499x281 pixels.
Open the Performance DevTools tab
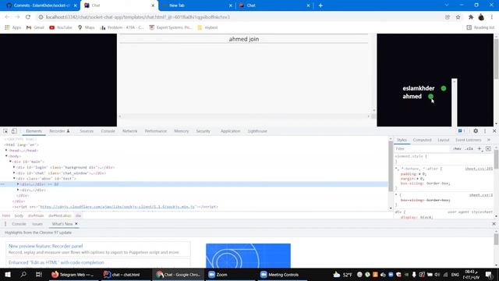(x=156, y=131)
